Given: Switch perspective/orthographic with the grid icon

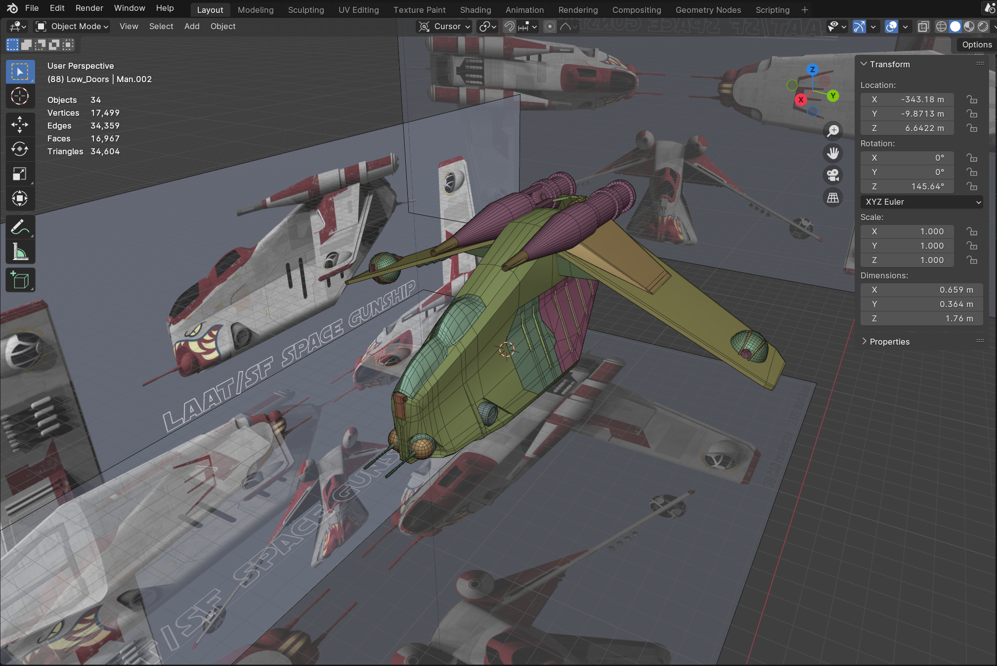Looking at the screenshot, I should point(833,198).
